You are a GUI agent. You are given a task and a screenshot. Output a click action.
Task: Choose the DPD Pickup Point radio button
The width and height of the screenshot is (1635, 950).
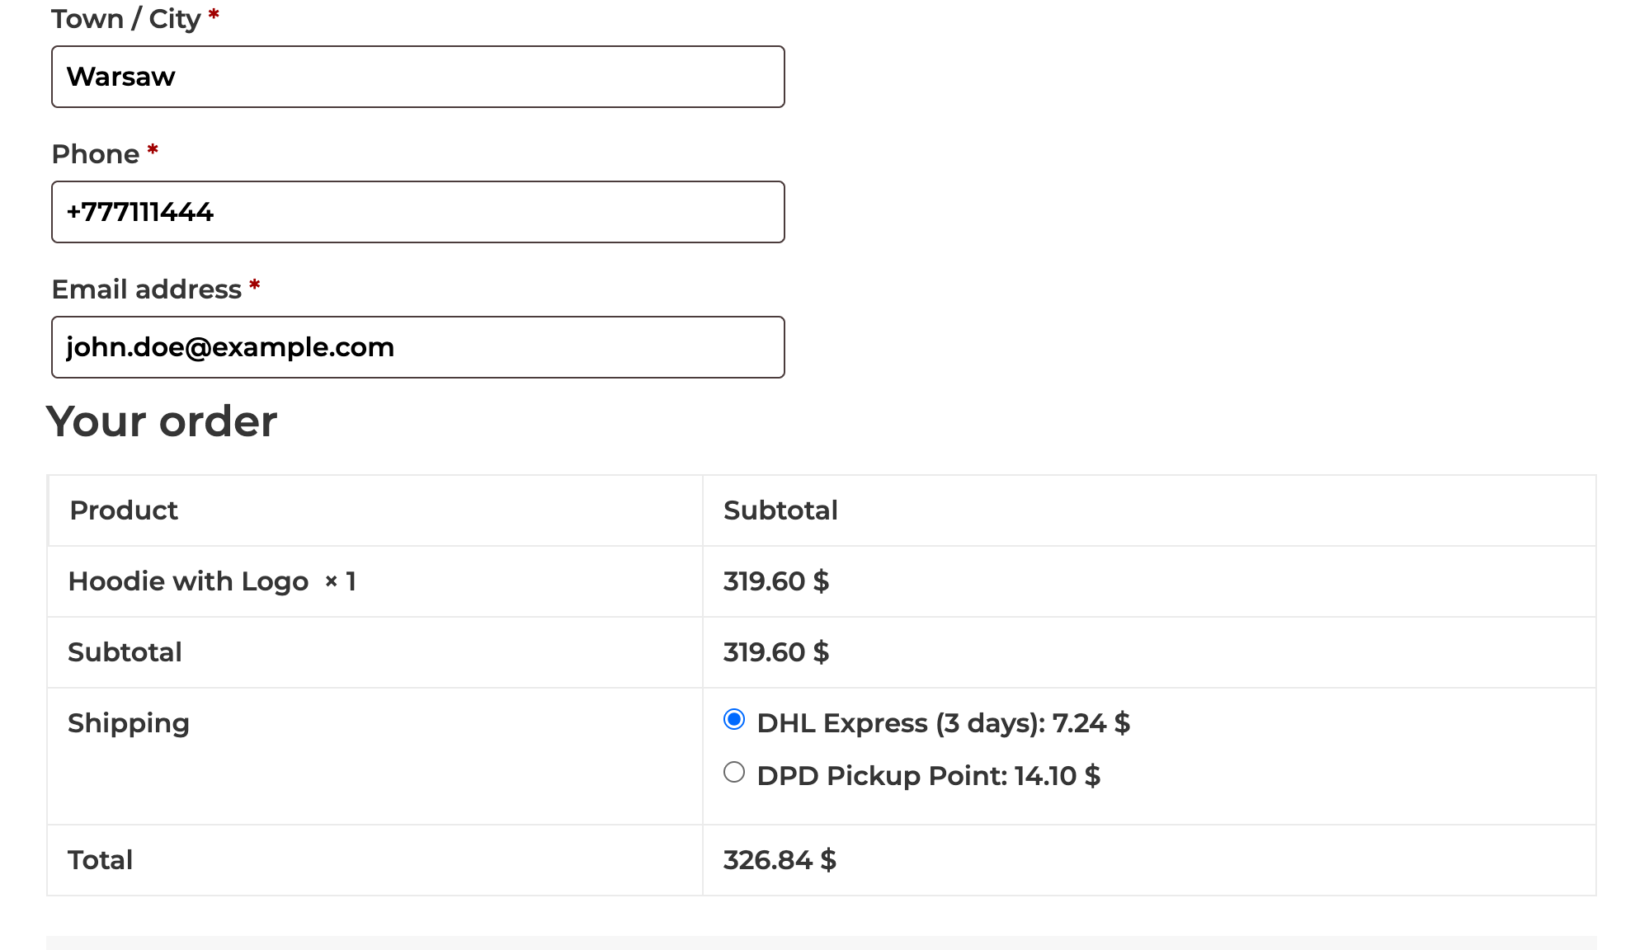[x=734, y=773]
